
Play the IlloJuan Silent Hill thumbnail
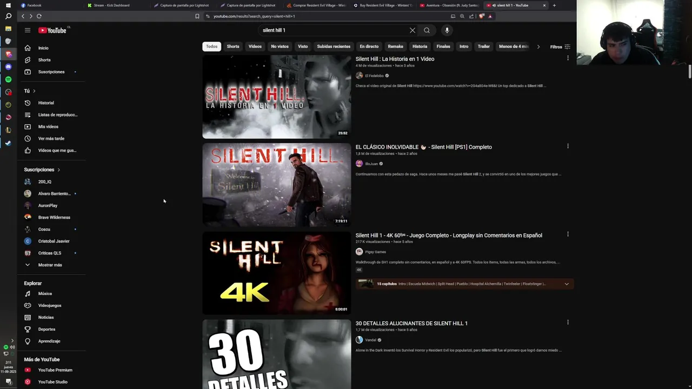[276, 185]
